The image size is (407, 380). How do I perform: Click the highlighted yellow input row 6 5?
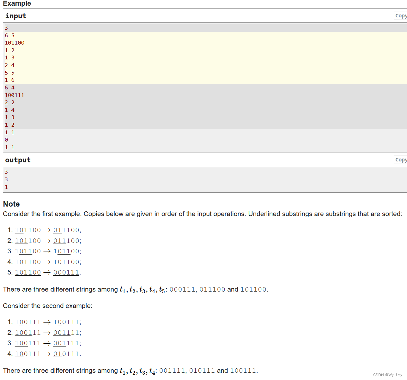point(9,35)
